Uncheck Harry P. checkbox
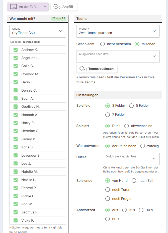Image resolution: width=168 pixels, height=233 pixels. (16, 123)
